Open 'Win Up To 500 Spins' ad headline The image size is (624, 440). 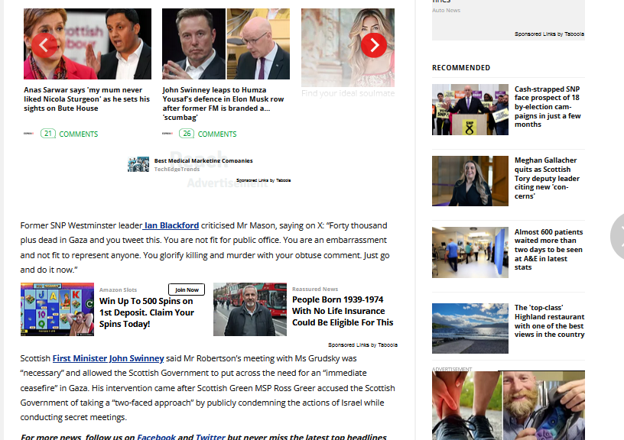click(x=147, y=312)
